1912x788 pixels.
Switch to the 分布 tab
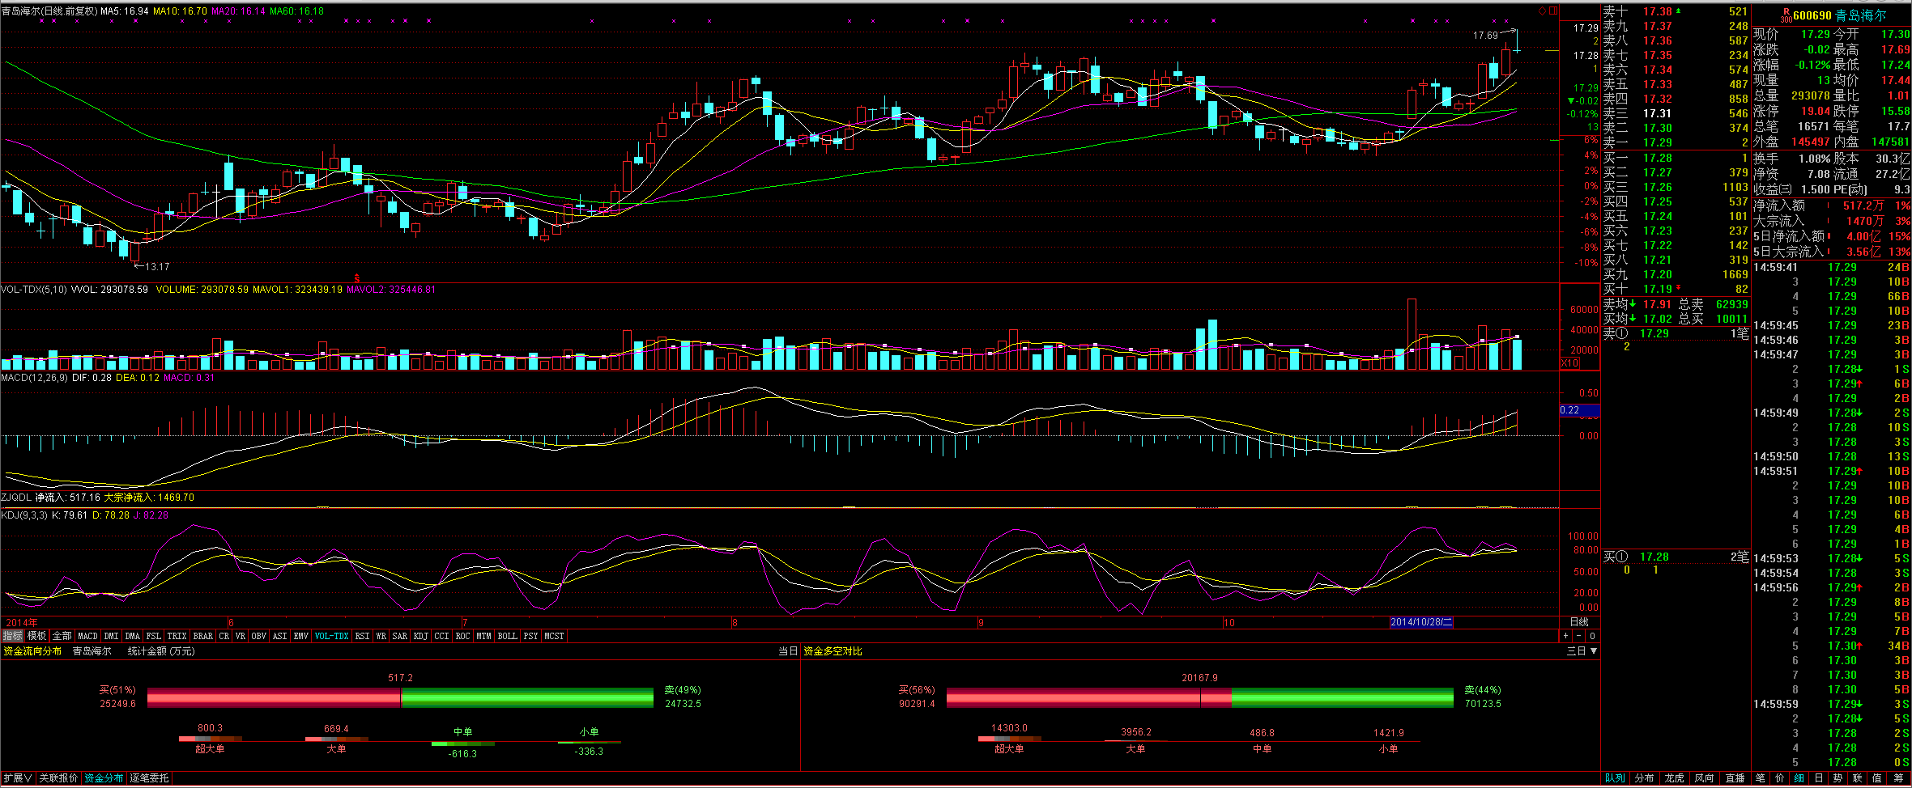[x=1645, y=778]
